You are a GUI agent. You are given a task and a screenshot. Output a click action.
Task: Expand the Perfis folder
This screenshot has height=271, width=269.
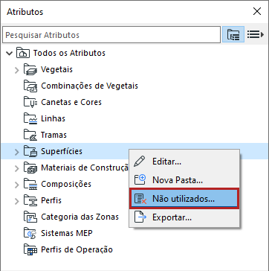coord(17,201)
